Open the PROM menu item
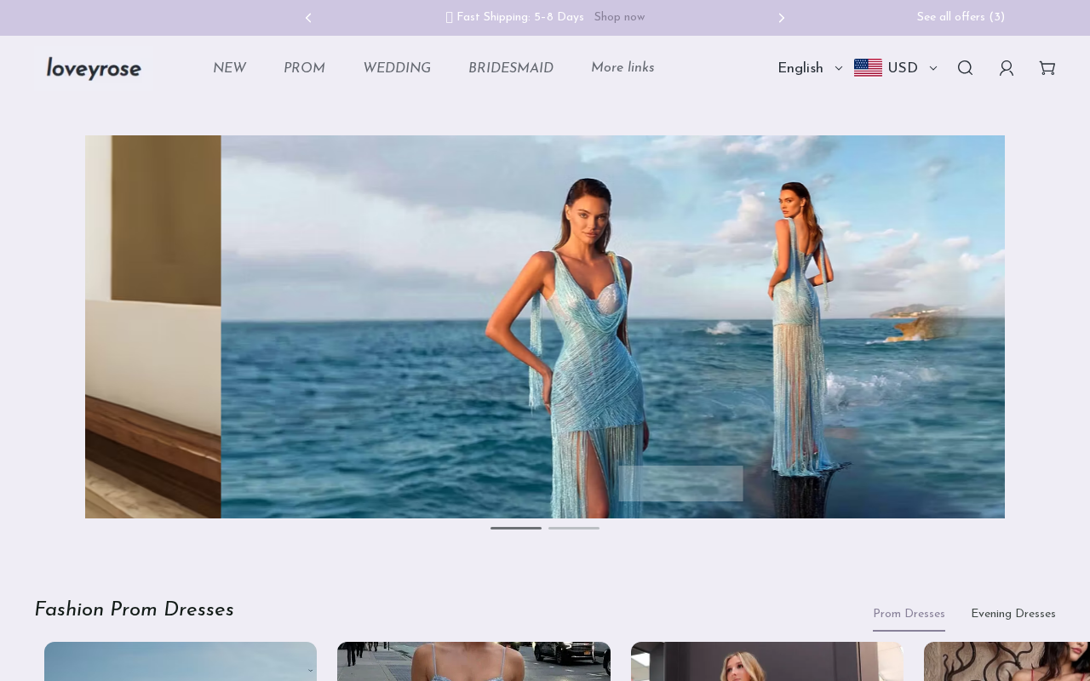This screenshot has height=681, width=1090. click(304, 68)
